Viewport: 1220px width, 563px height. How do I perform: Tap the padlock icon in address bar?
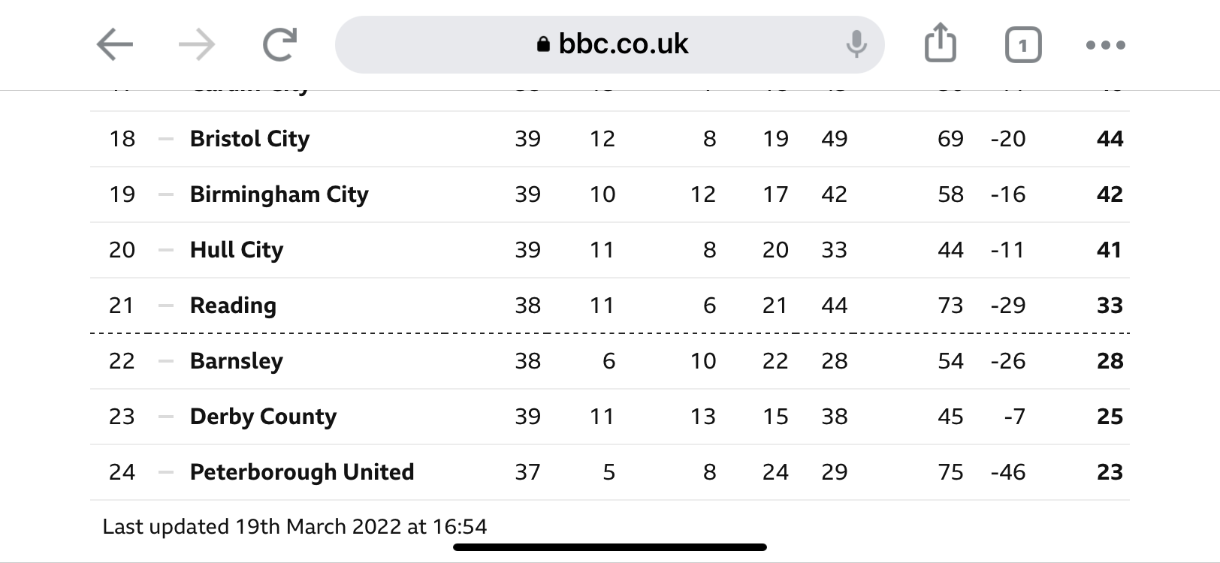coord(544,44)
